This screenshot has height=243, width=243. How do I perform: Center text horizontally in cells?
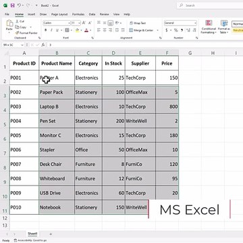click(105, 30)
